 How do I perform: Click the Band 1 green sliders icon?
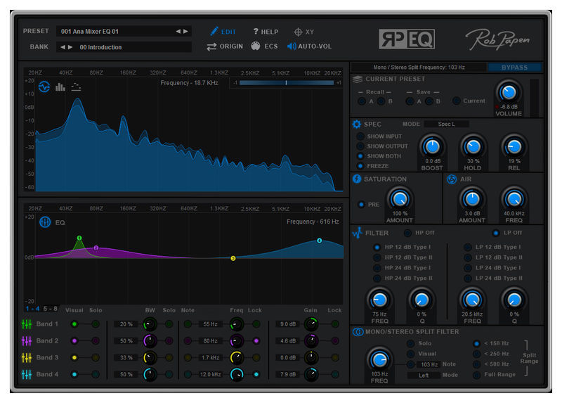point(27,324)
